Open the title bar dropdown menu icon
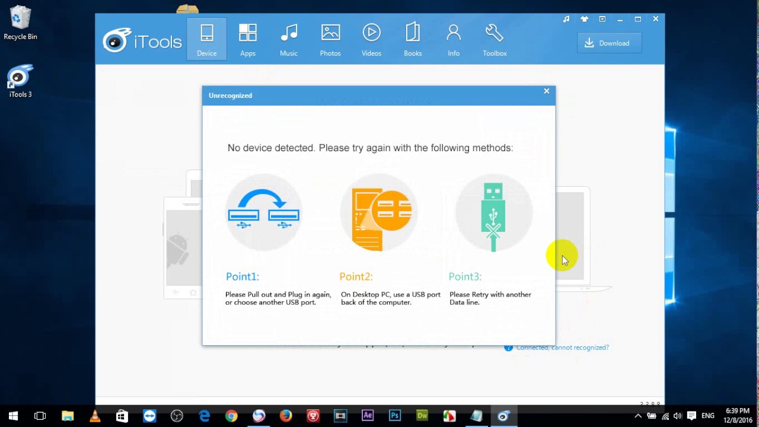Screen dimensions: 759x427 pyautogui.click(x=602, y=19)
